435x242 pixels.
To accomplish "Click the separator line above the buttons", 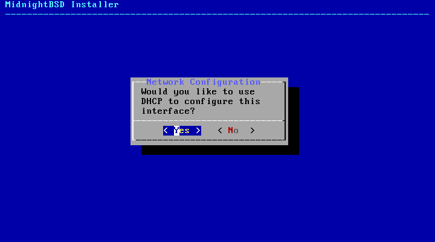I will pyautogui.click(x=209, y=121).
